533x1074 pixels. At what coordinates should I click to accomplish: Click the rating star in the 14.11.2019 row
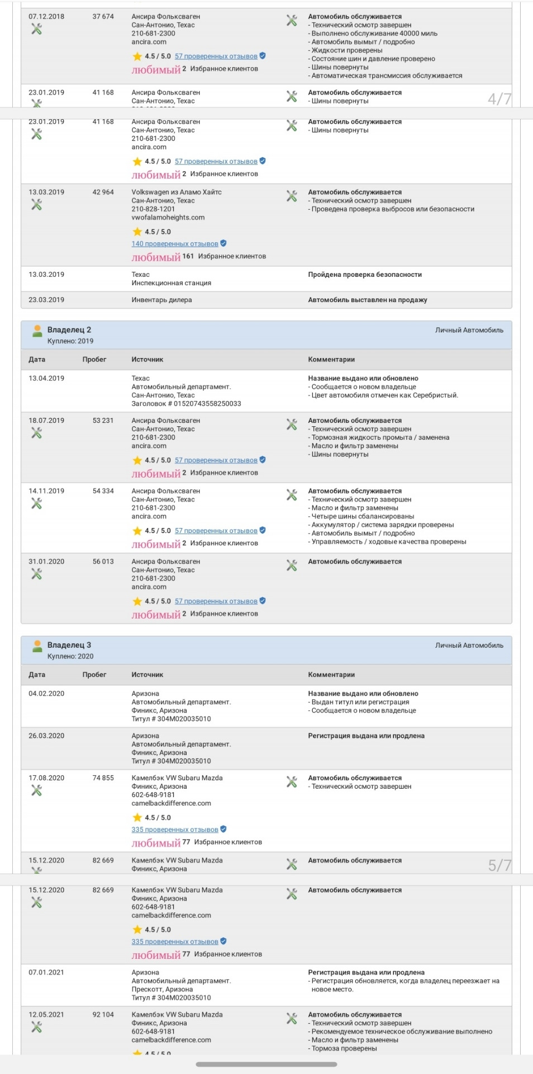coord(137,531)
